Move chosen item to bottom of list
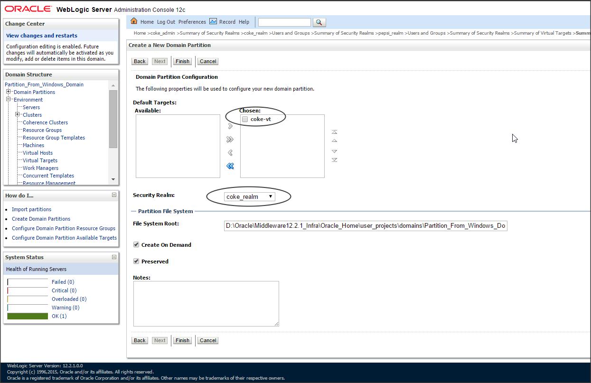The width and height of the screenshot is (591, 383). (334, 160)
